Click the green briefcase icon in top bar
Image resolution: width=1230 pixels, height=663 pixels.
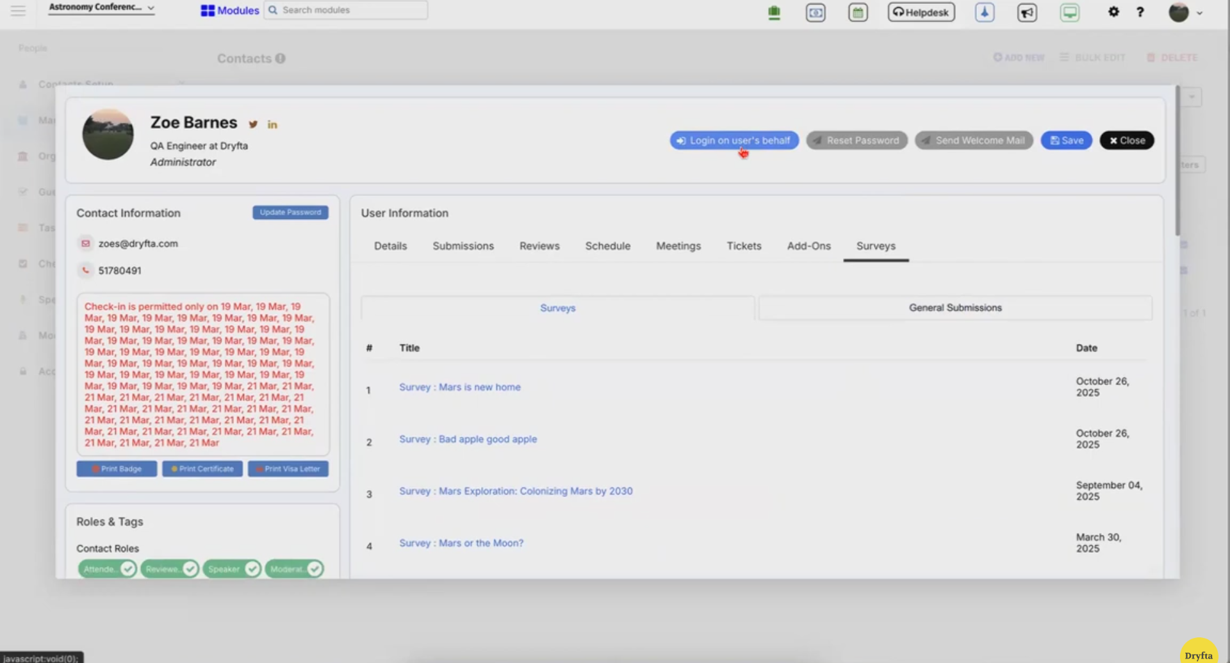pyautogui.click(x=774, y=12)
